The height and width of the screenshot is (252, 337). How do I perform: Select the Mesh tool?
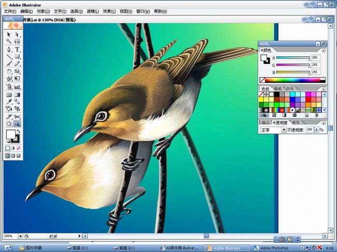9,95
